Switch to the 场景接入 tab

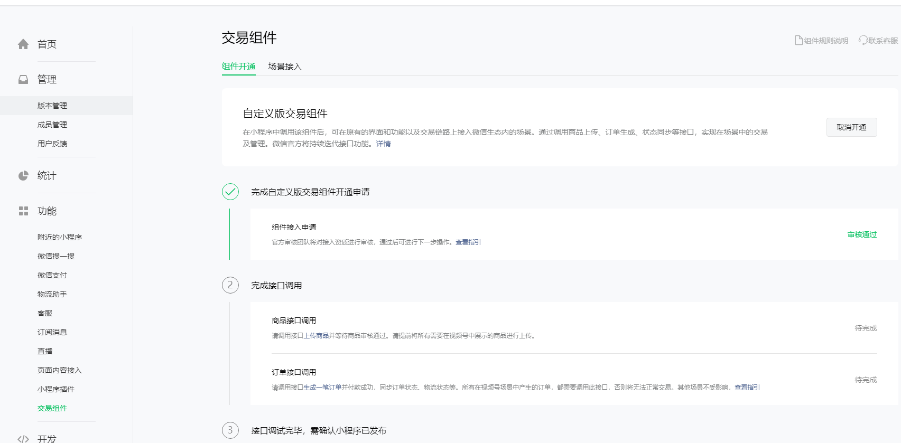(285, 67)
